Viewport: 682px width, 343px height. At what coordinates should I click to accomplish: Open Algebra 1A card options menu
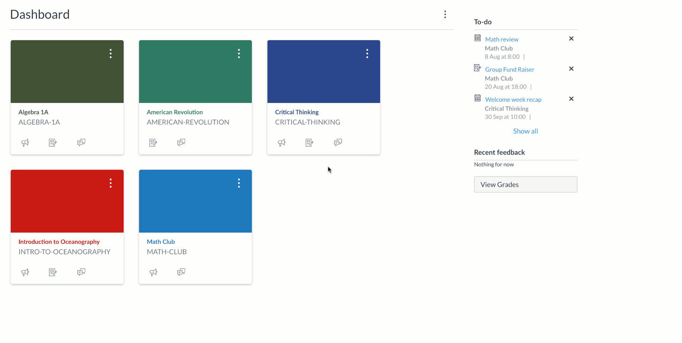(x=111, y=54)
